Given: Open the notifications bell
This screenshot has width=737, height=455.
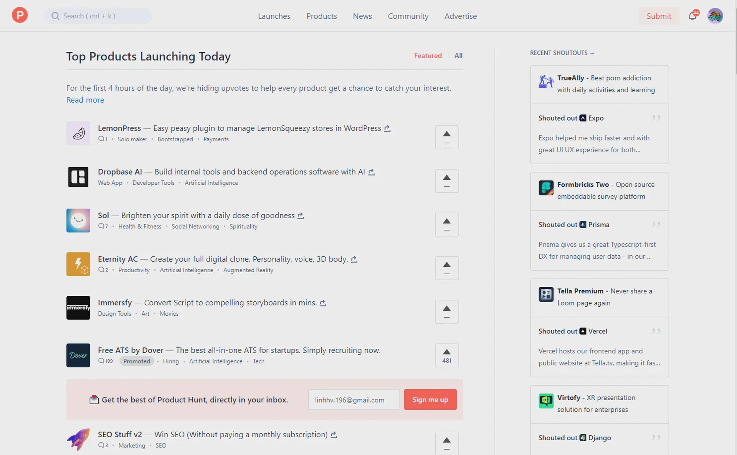Looking at the screenshot, I should click(693, 16).
